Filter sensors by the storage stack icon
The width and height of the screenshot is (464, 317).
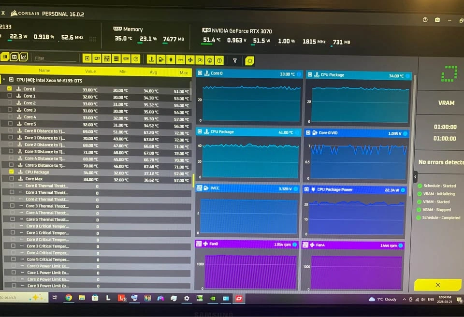click(116, 59)
